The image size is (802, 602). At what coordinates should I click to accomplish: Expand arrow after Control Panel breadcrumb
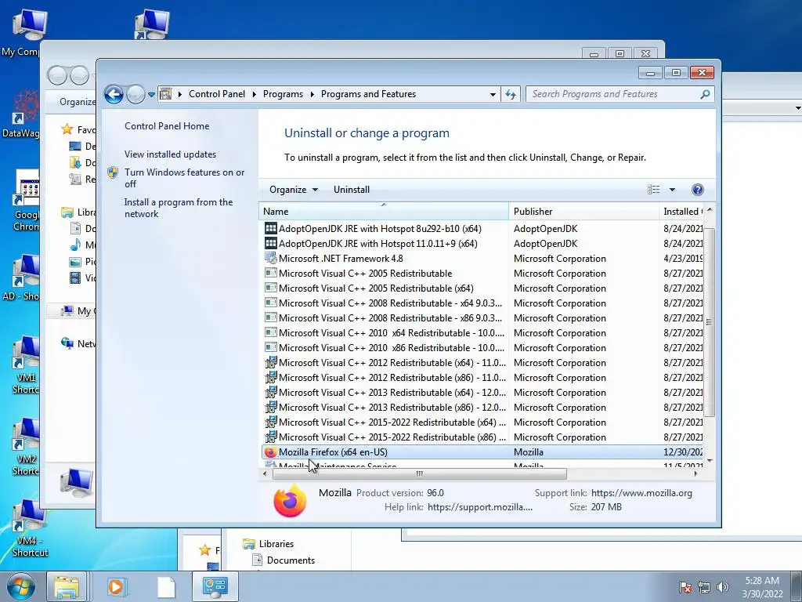(x=255, y=94)
